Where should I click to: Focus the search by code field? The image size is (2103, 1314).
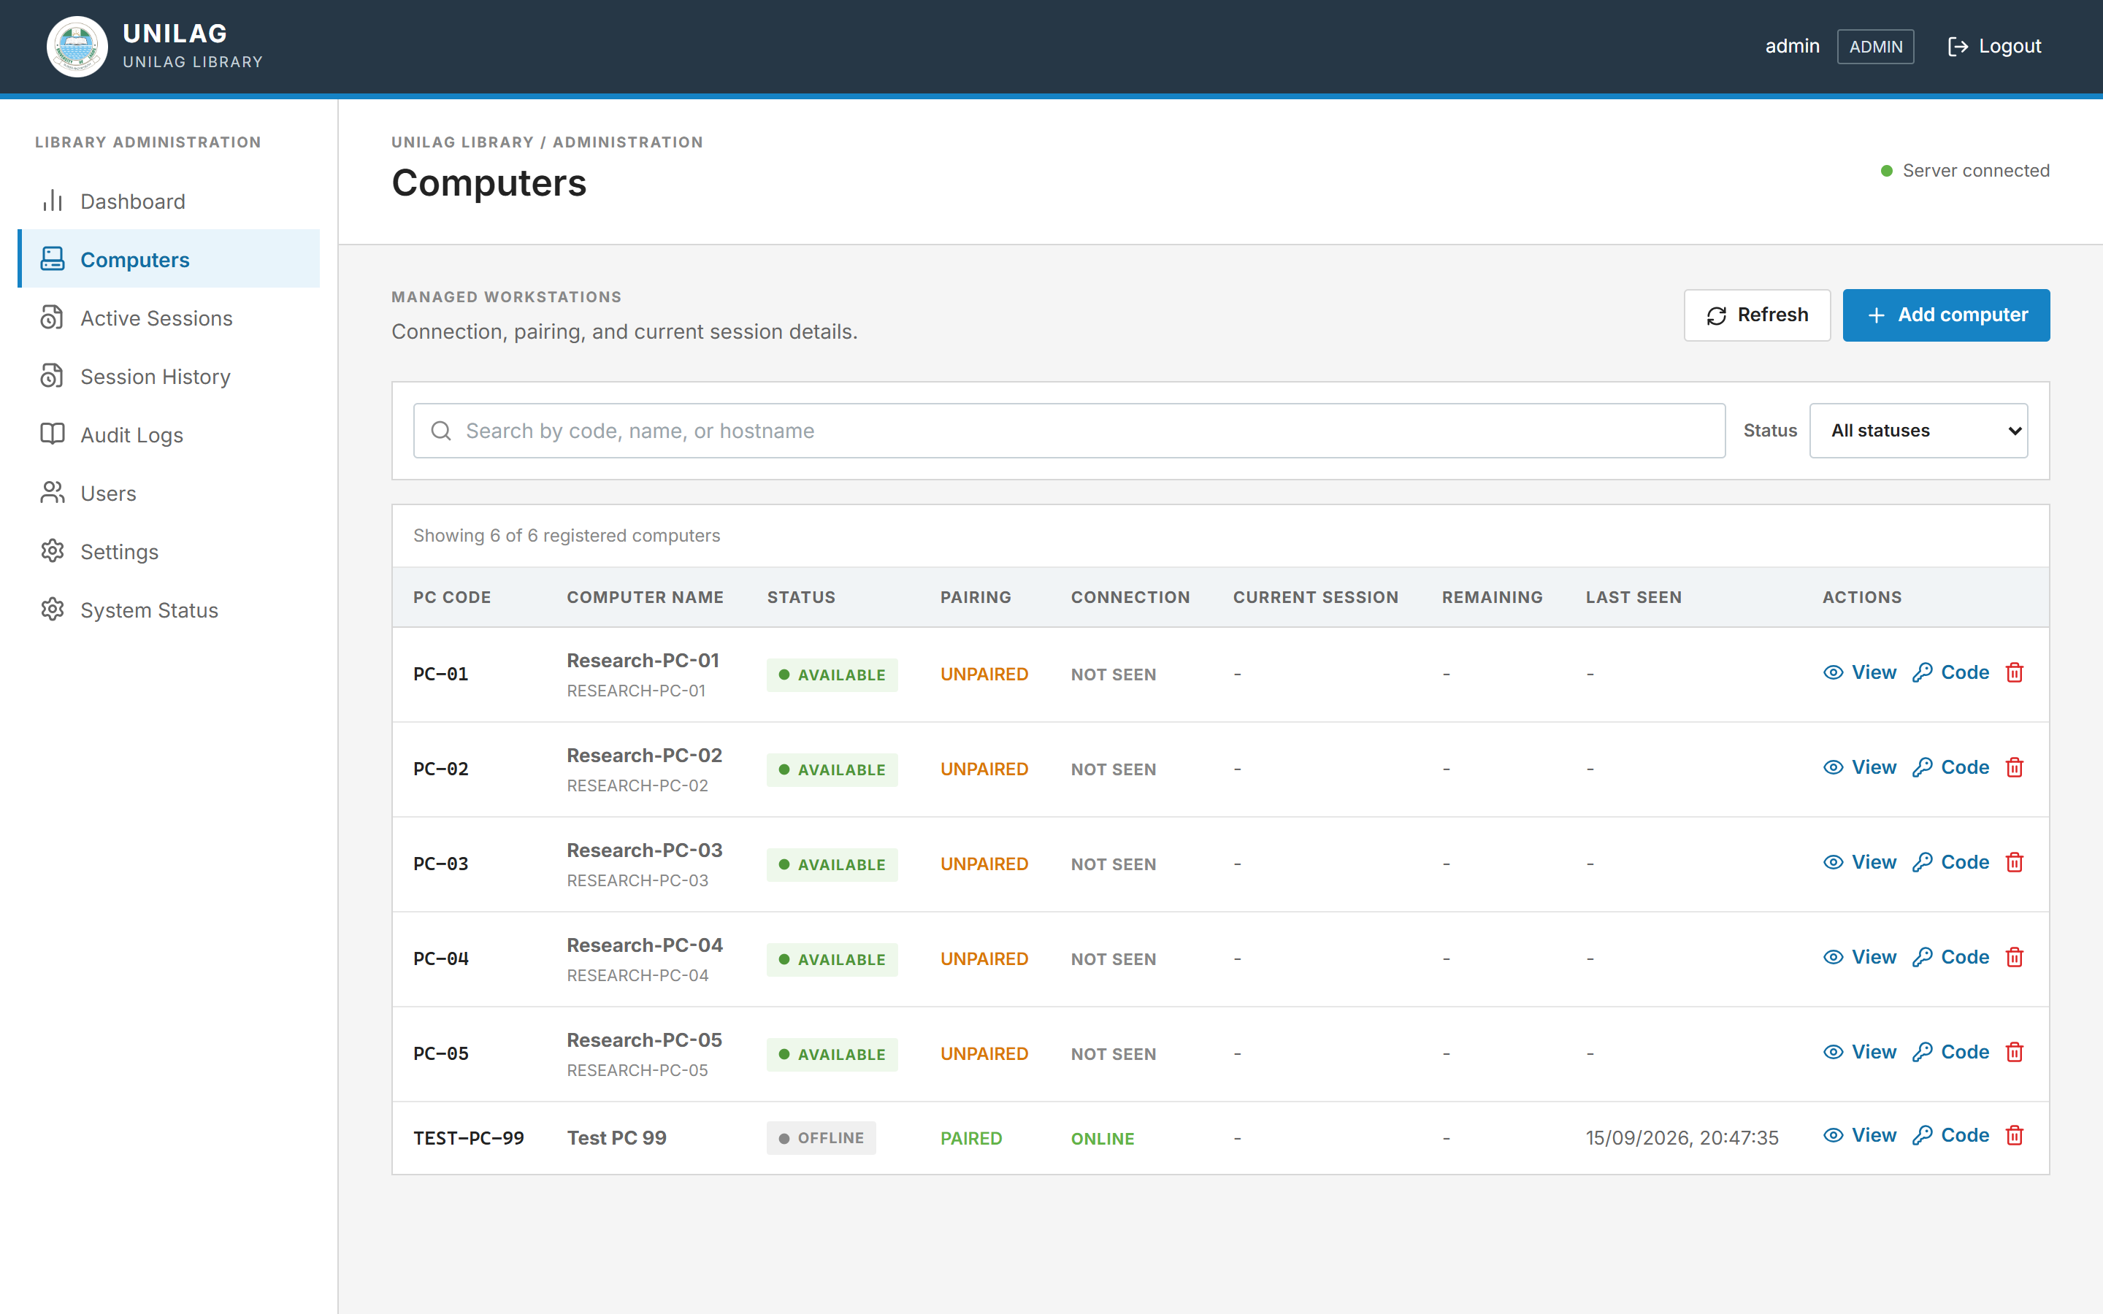tap(1069, 430)
